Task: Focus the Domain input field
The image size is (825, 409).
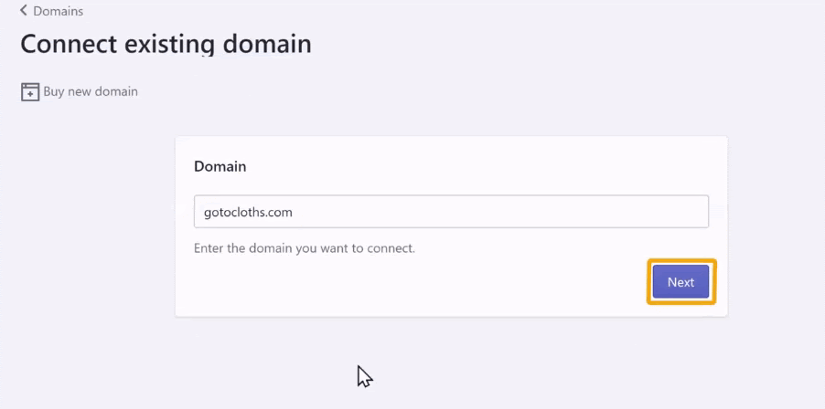Action: (x=451, y=212)
